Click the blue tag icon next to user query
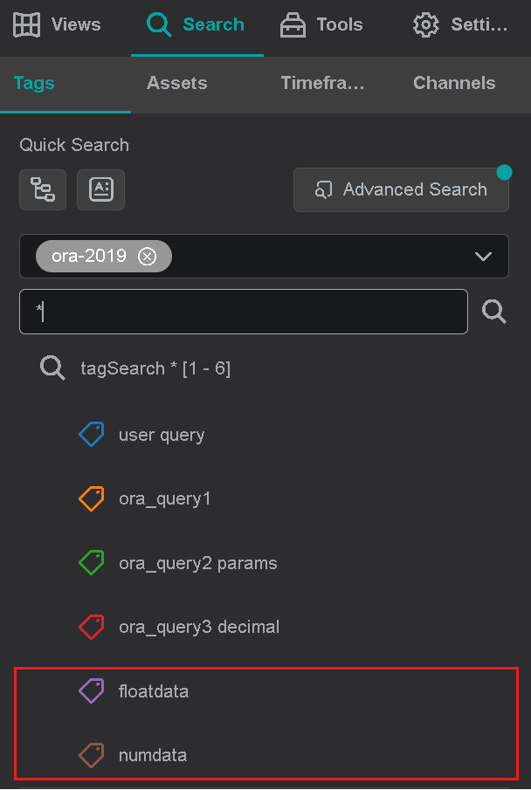Viewport: 531px width, 790px height. coord(92,434)
